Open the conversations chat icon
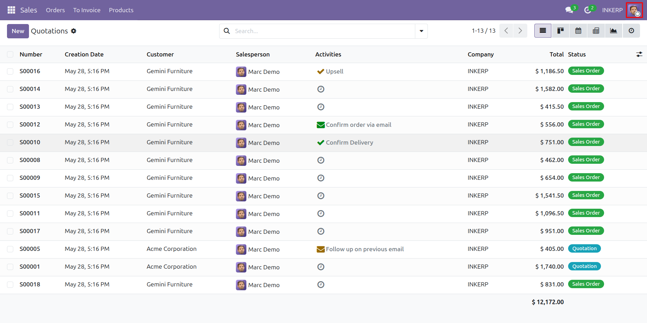The height and width of the screenshot is (323, 647). (570, 10)
